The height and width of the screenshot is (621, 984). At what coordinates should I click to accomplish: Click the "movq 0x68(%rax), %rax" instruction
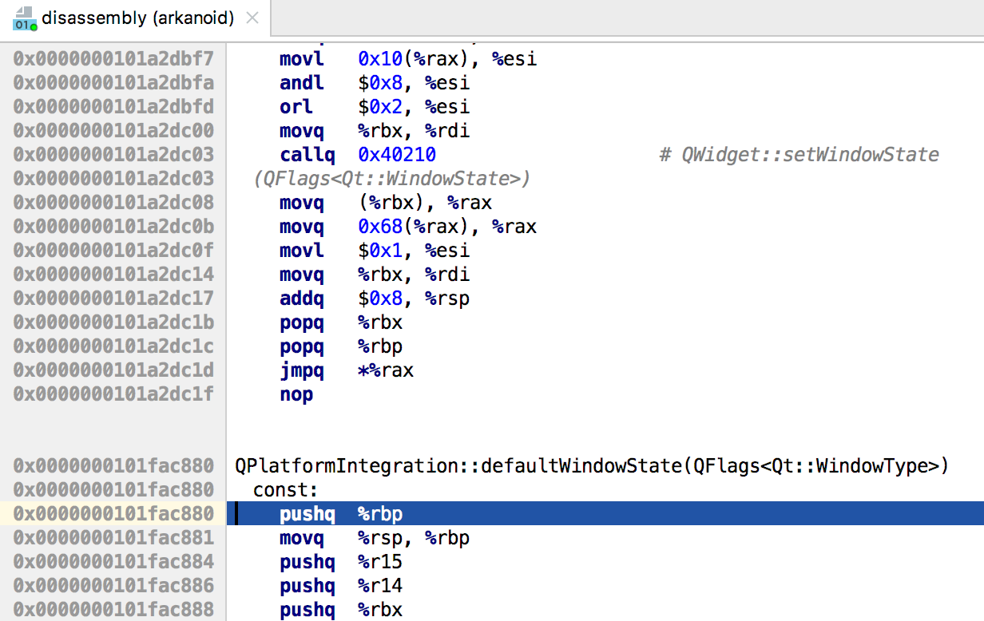pyautogui.click(x=407, y=227)
